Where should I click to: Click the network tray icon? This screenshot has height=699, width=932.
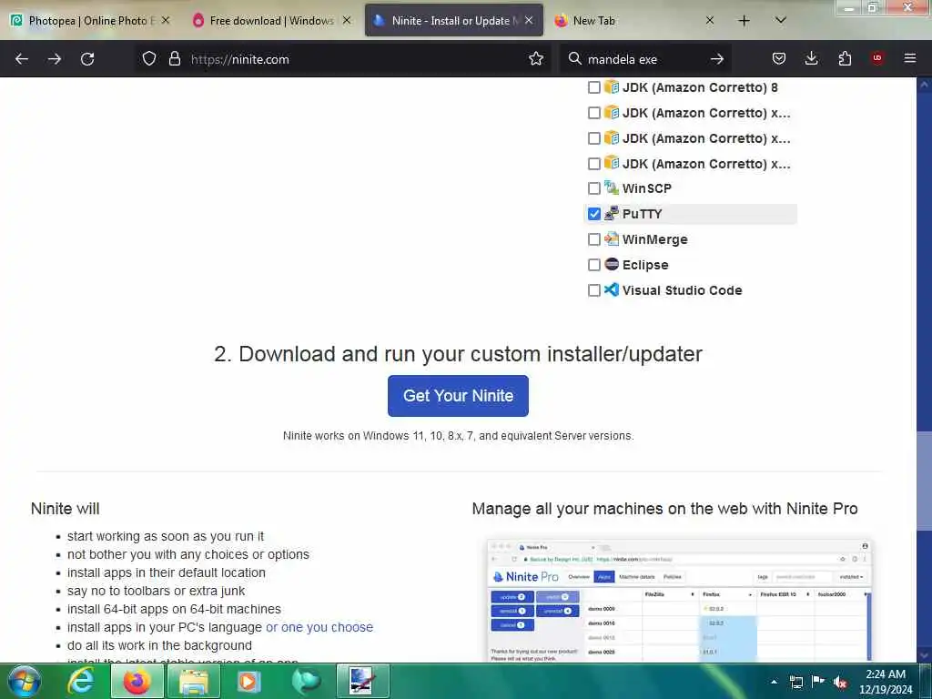[795, 683]
